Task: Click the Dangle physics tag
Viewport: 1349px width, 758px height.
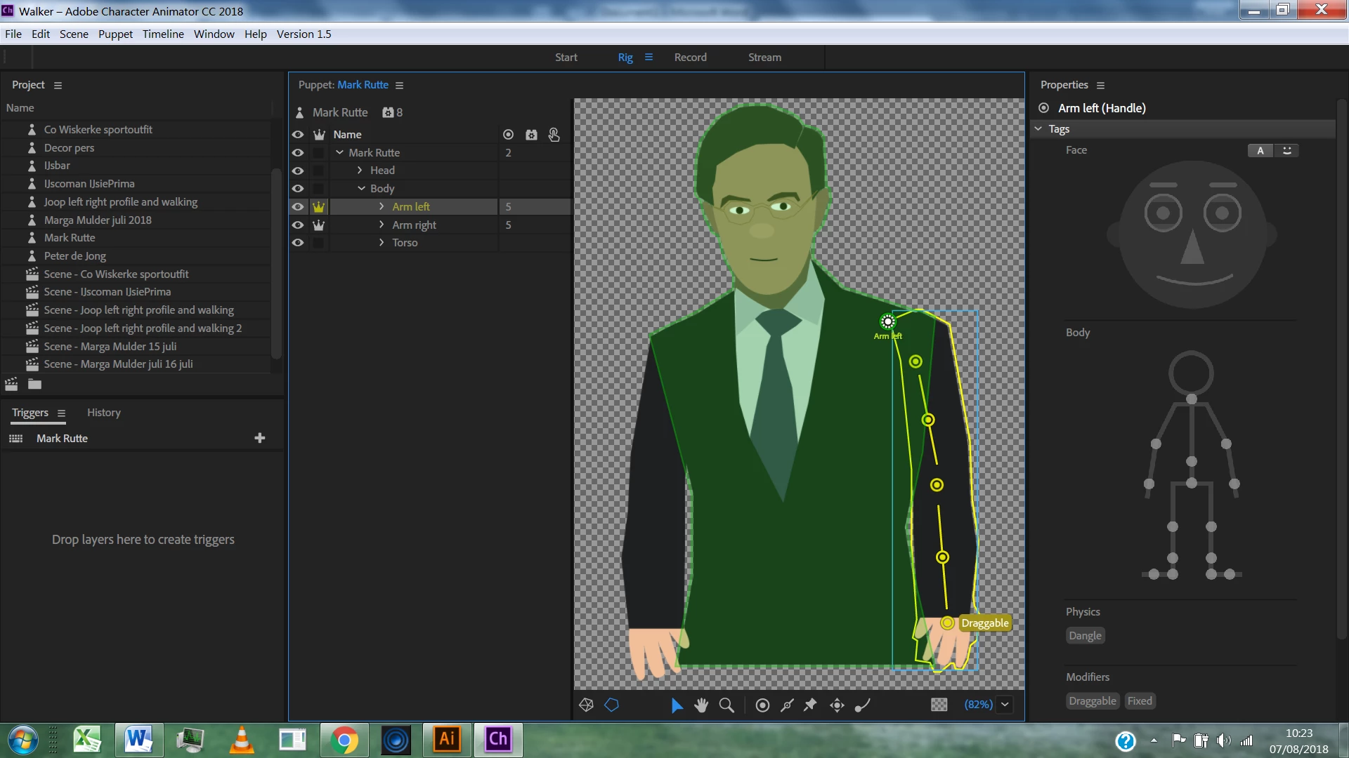Action: 1085,636
